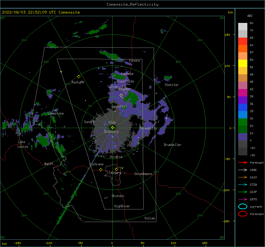
Task: Choose the royal blue legend swatch
Action: tap(243, 107)
